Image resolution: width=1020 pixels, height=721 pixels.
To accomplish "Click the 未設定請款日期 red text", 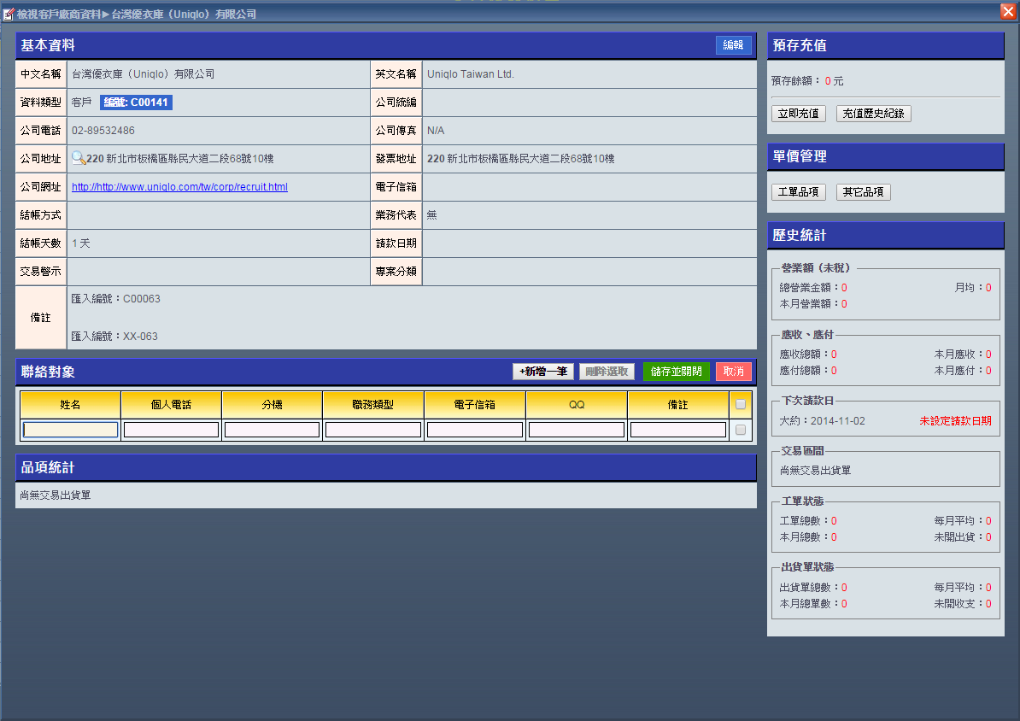I will point(955,421).
